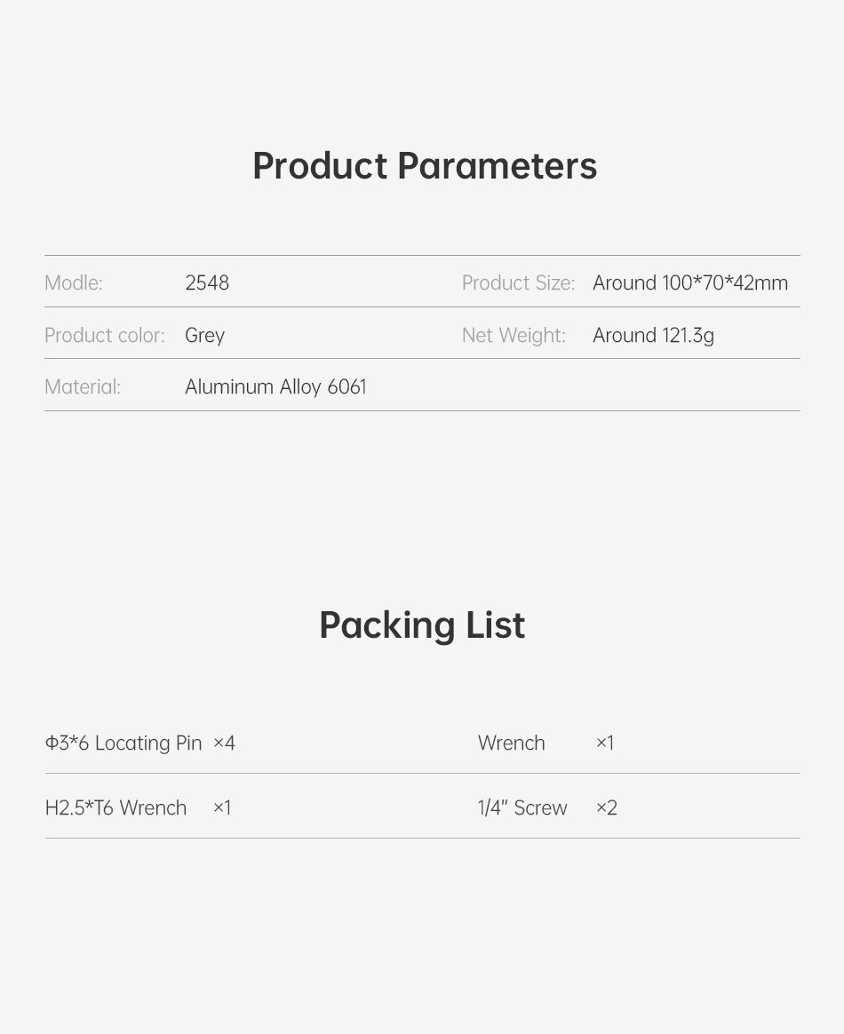The image size is (844, 1034).
Task: Click the ×1 quantity for H2.5*T6 Wrench
Action: [222, 807]
